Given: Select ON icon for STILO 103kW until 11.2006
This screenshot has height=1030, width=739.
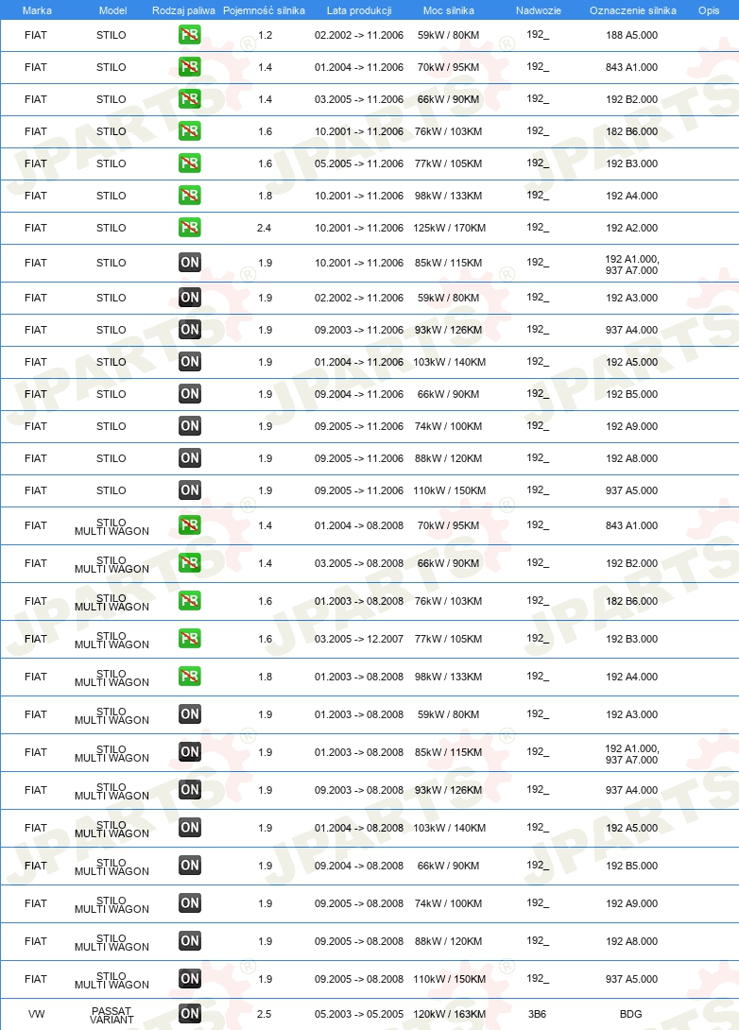Looking at the screenshot, I should point(189,362).
